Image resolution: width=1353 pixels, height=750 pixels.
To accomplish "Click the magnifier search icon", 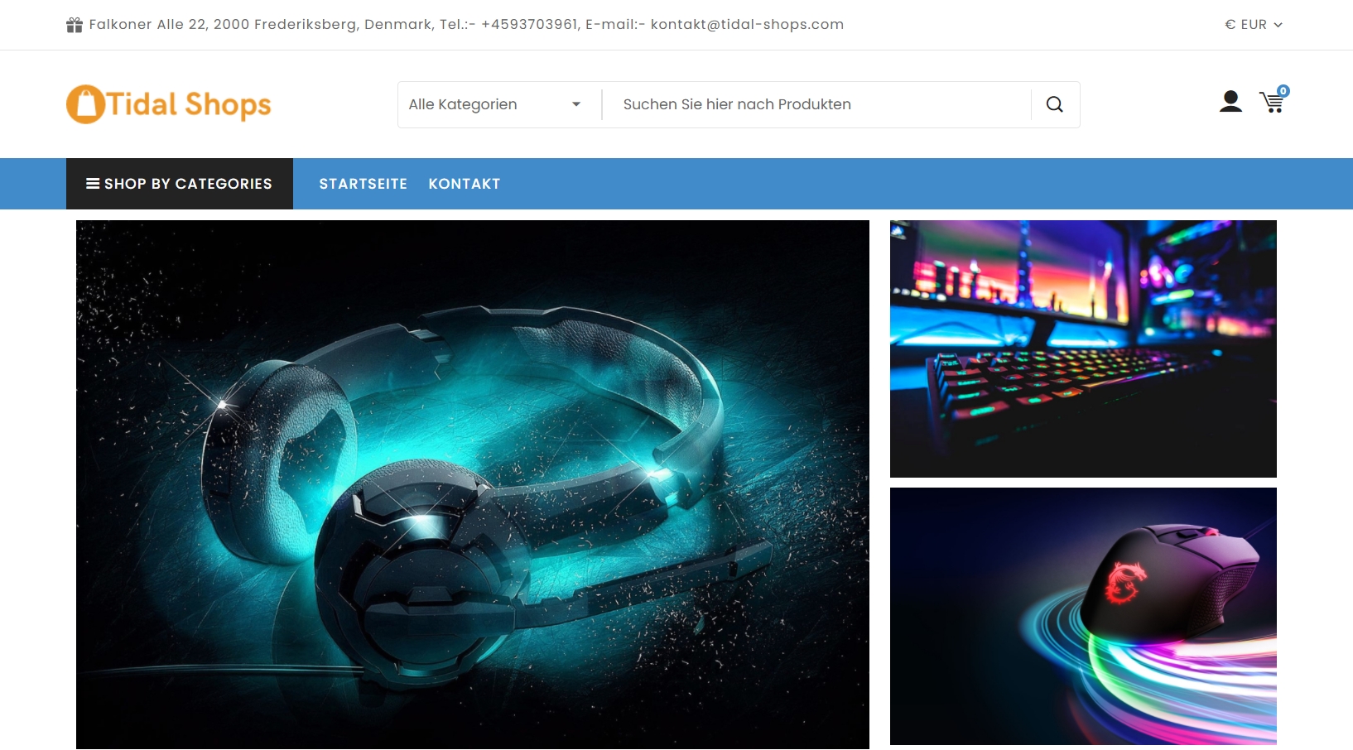I will pos(1055,104).
